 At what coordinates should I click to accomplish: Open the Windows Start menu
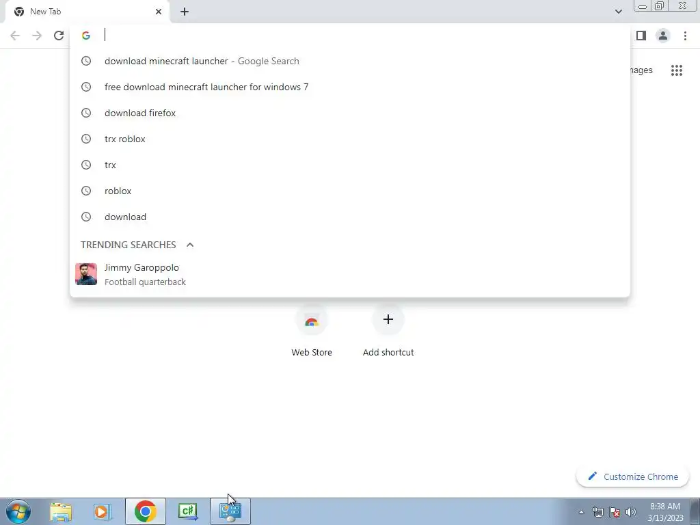click(18, 511)
